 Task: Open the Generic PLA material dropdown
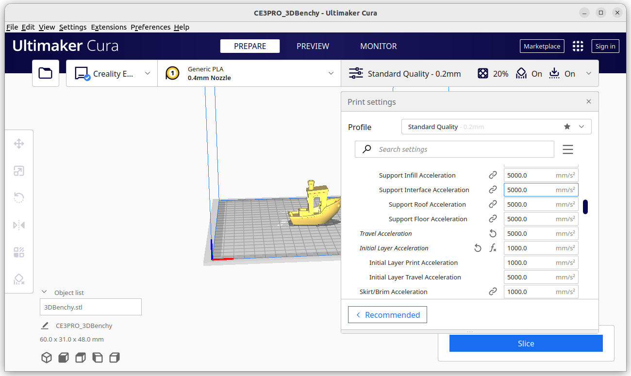pyautogui.click(x=249, y=73)
